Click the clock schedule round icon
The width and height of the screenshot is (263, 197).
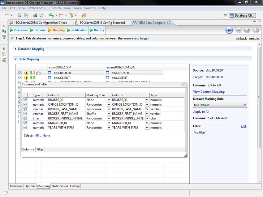tap(256, 30)
